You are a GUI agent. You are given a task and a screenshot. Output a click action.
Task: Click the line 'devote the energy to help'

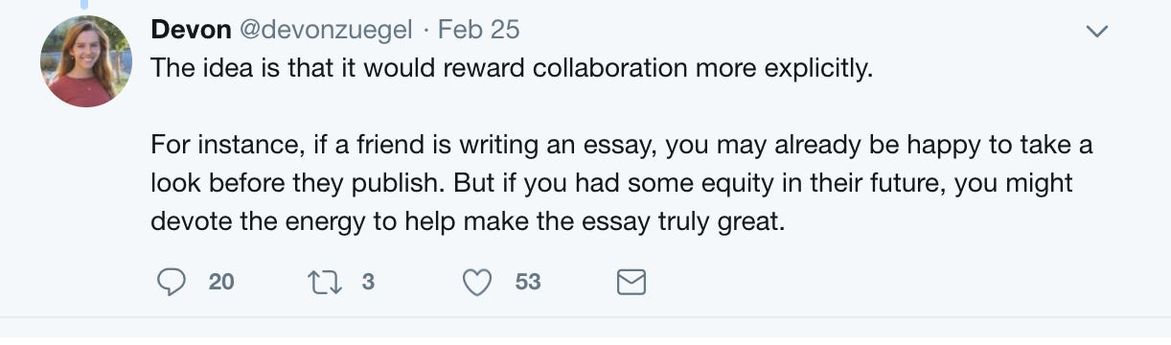[x=469, y=220]
